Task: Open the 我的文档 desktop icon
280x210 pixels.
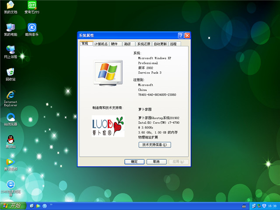Action: tap(10, 6)
